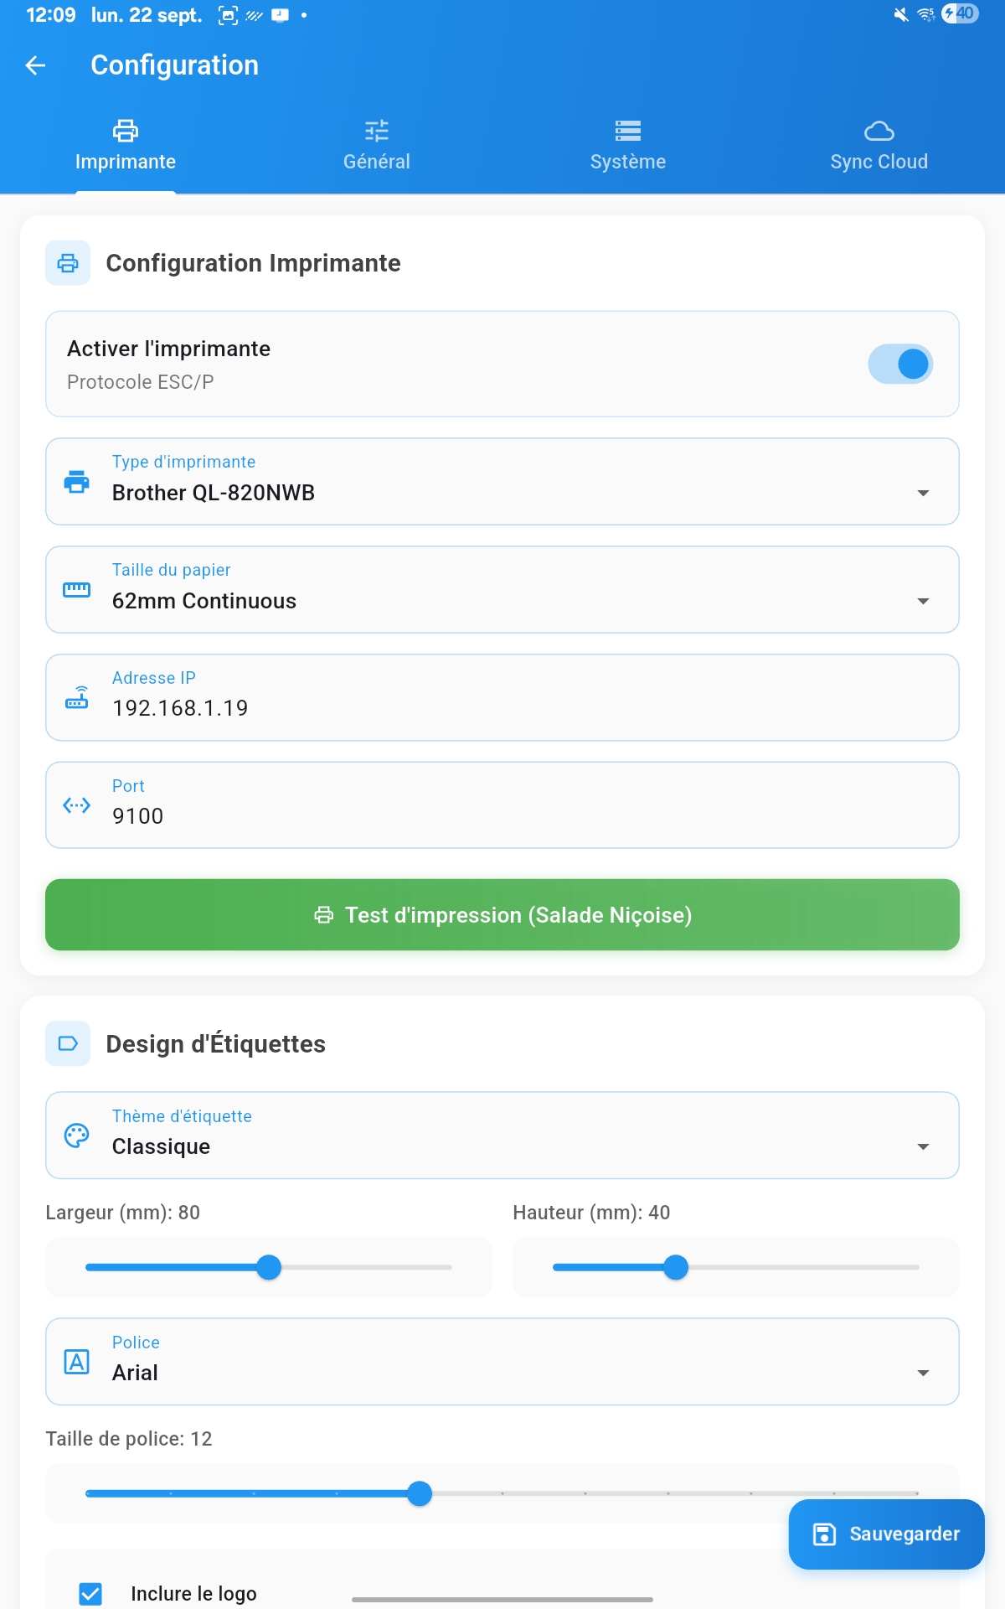Click the palette icon beside Thème d'étiquette
1005x1609 pixels.
coord(77,1136)
